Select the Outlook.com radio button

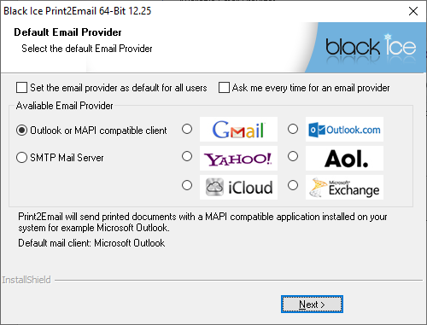coord(293,129)
